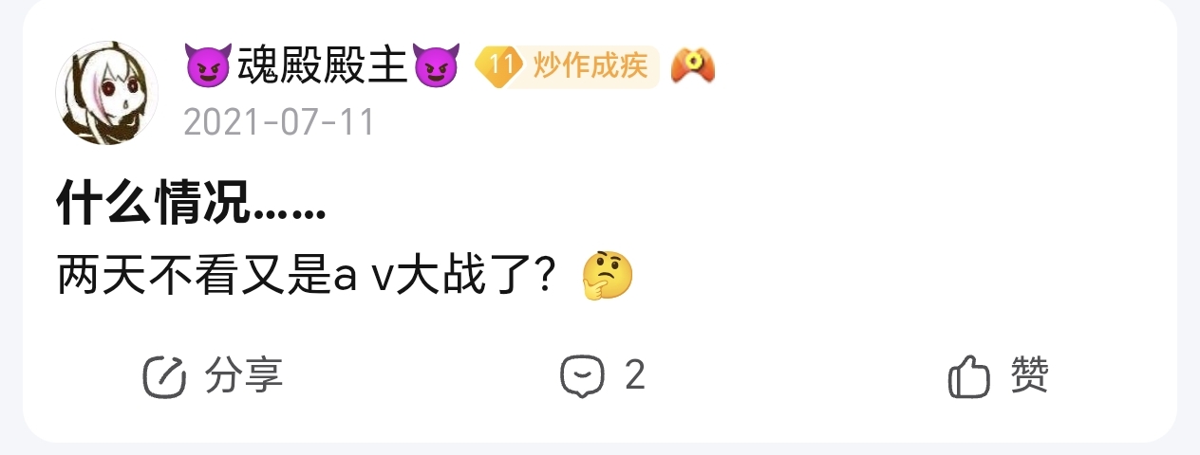1200x455 pixels.
Task: Tap the left devil emoji in username
Action: pos(203,65)
